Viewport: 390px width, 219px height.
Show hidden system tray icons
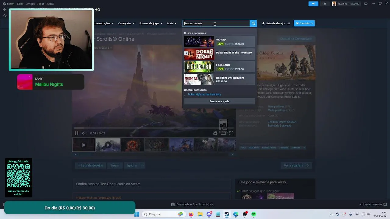(331, 214)
